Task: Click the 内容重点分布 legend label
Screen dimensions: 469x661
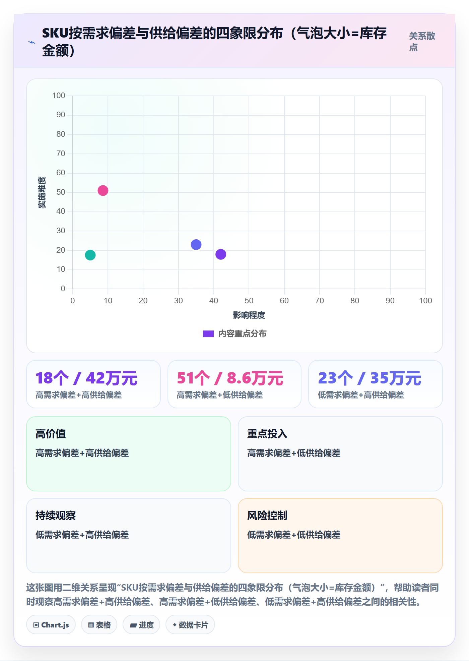Action: point(242,334)
